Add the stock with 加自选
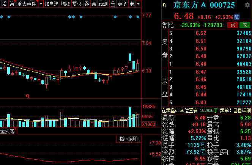 (52, 4)
